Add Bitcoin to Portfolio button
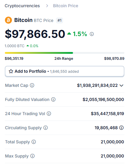The height and width of the screenshot is (165, 128). tap(65, 71)
